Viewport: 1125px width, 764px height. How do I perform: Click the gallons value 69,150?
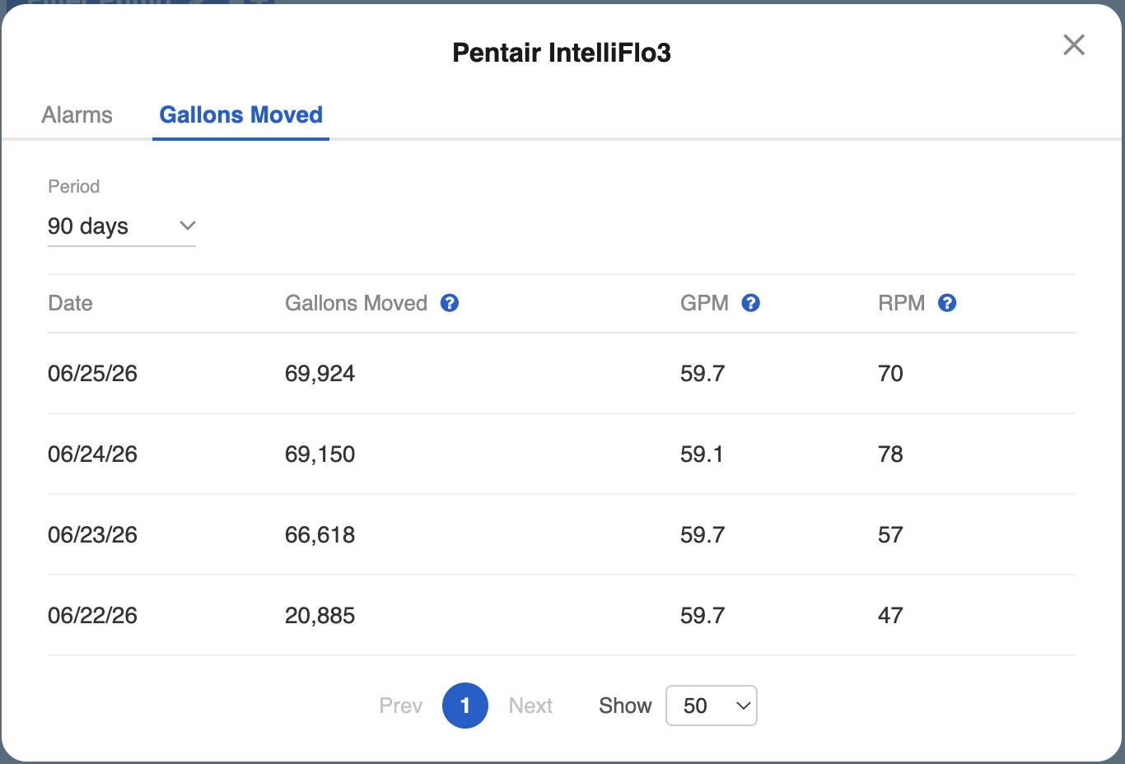pos(320,454)
